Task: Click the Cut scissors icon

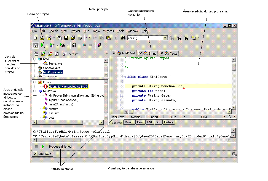Action: coord(116,38)
